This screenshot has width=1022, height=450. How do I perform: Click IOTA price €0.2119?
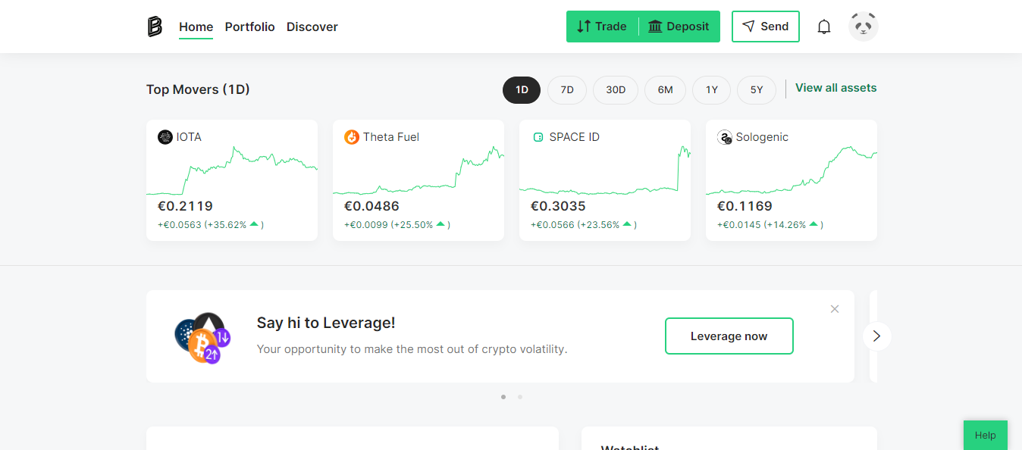(x=185, y=206)
